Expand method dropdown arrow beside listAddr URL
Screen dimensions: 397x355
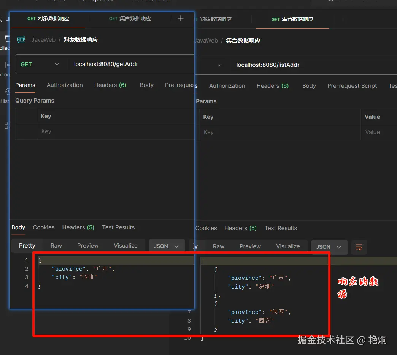pyautogui.click(x=219, y=65)
